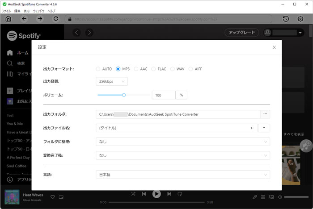Mute with the speaker volume icon
The image size is (313, 209).
coord(280,197)
